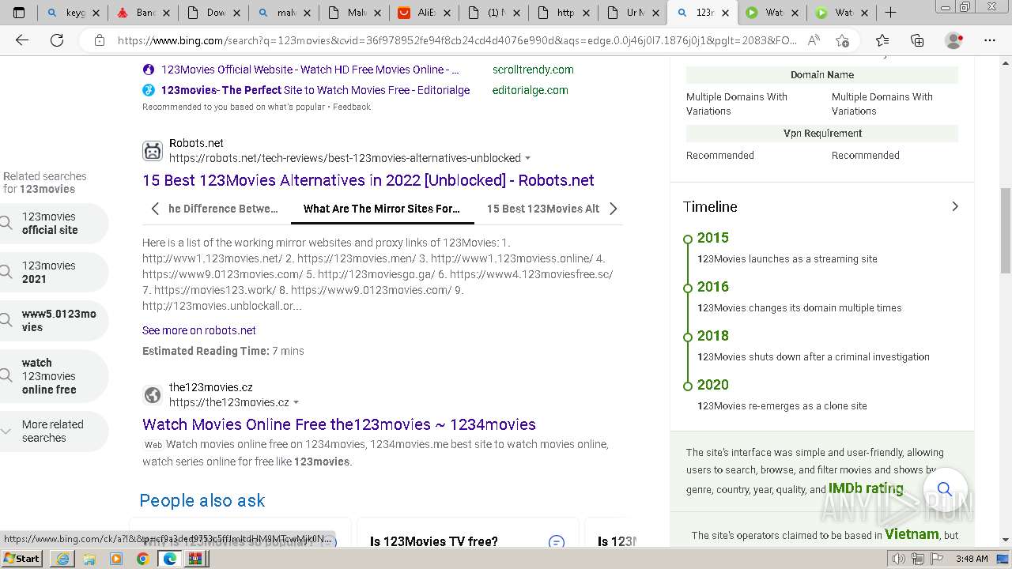The width and height of the screenshot is (1012, 569).
Task: Click See more on robots.net
Action: click(x=199, y=330)
